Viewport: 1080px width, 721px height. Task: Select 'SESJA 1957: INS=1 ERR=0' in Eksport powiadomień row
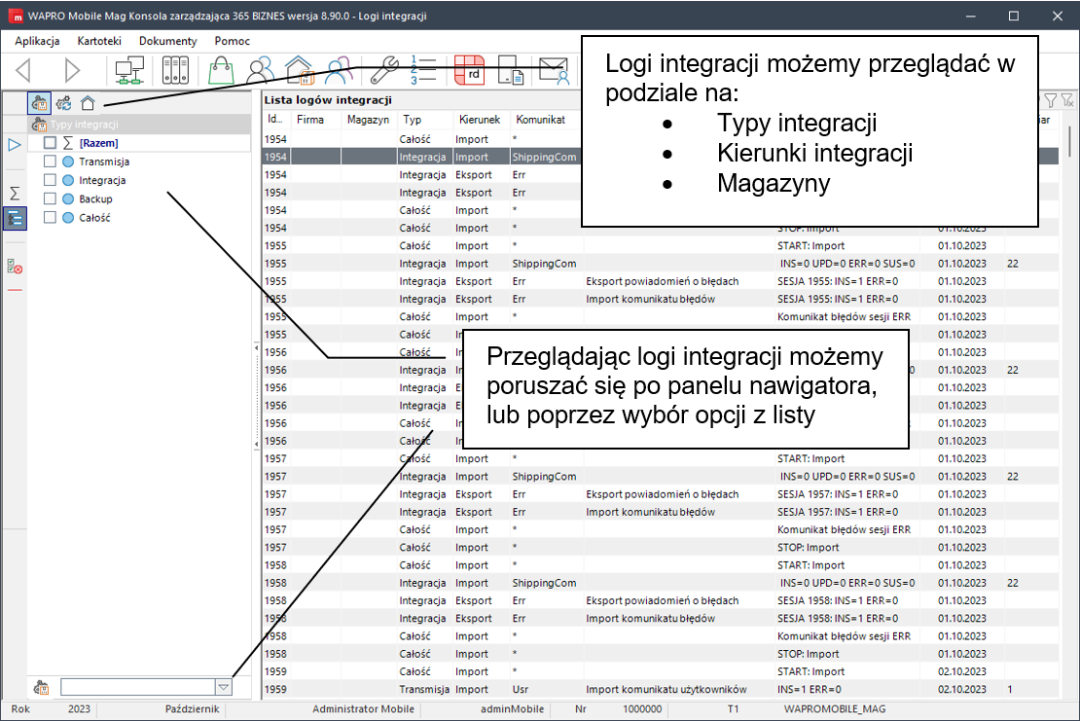[838, 494]
